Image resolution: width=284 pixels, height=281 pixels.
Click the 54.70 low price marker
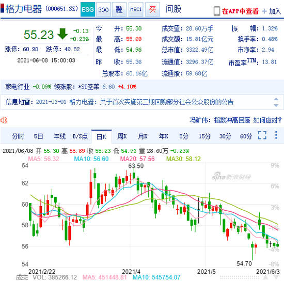pyautogui.click(x=244, y=263)
